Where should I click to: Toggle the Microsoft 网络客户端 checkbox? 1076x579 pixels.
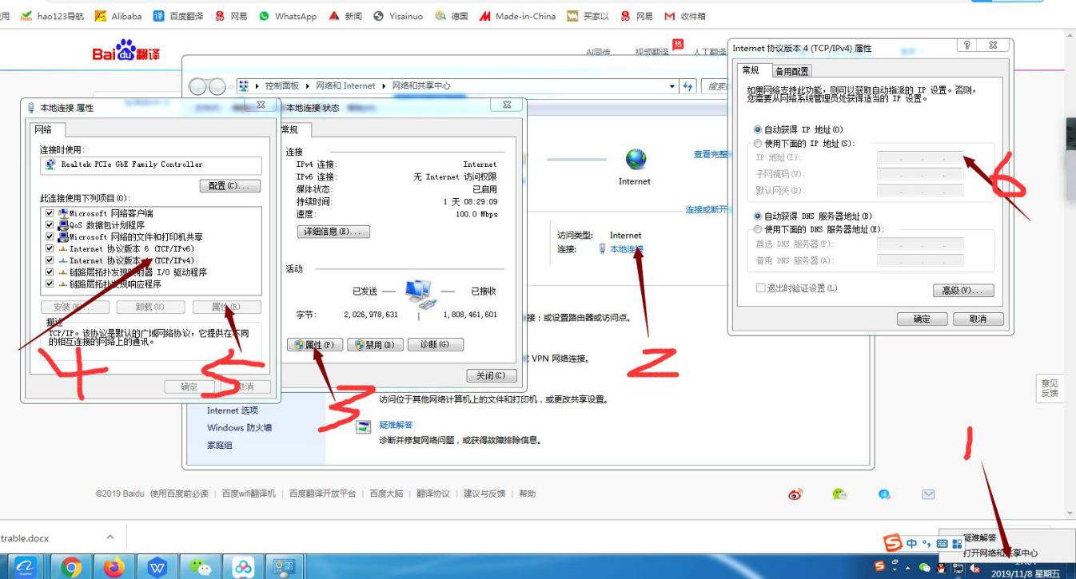[x=50, y=213]
